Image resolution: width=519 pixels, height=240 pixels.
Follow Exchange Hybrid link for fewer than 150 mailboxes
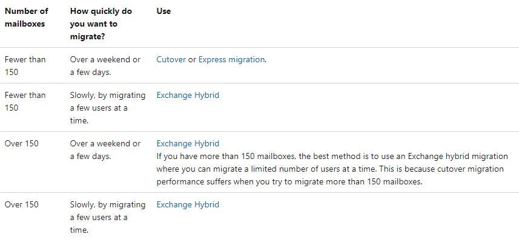[188, 95]
